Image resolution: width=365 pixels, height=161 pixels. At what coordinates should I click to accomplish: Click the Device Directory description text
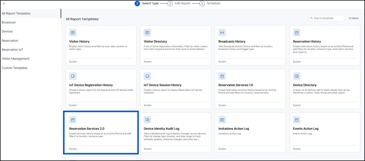322,91
